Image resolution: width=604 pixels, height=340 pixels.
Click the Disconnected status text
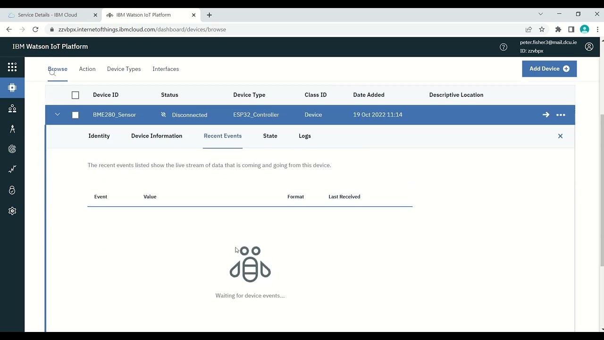coord(189,115)
